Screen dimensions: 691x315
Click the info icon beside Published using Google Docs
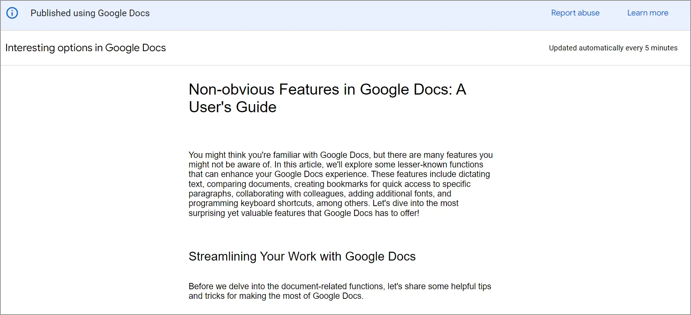(12, 13)
